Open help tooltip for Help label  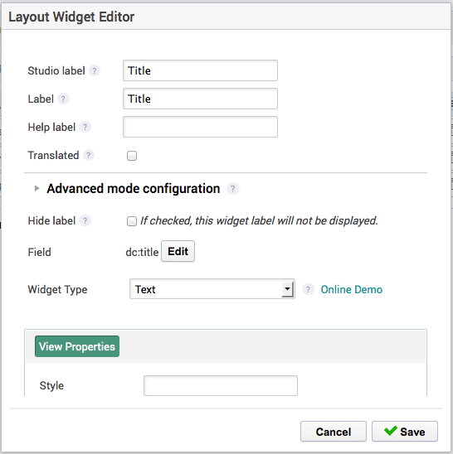(85, 127)
